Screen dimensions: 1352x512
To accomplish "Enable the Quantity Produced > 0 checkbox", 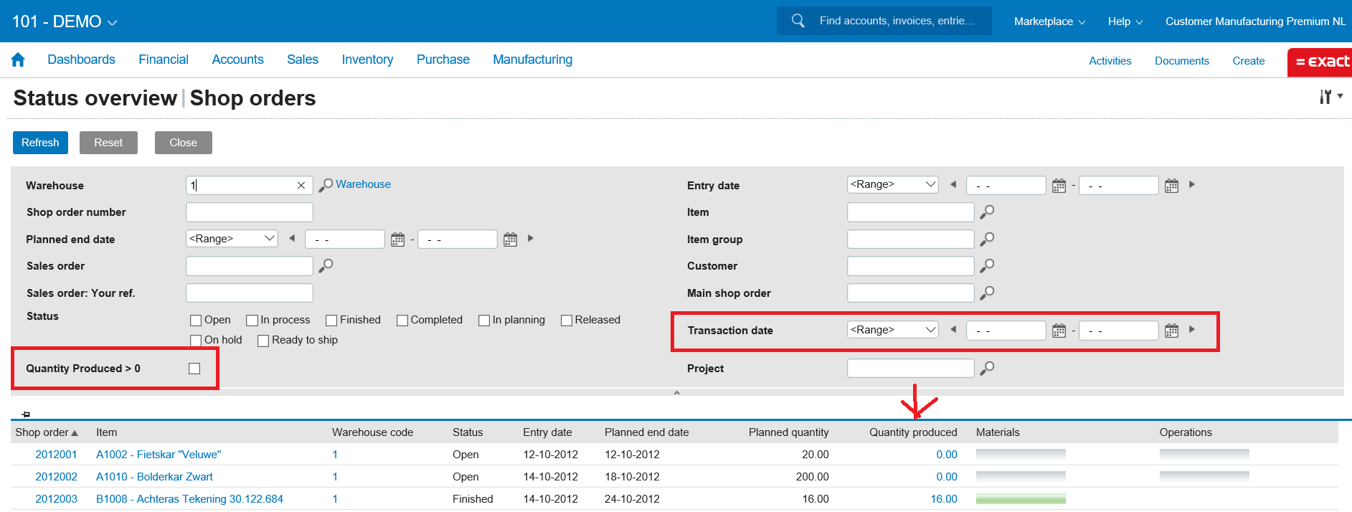I will pyautogui.click(x=194, y=369).
